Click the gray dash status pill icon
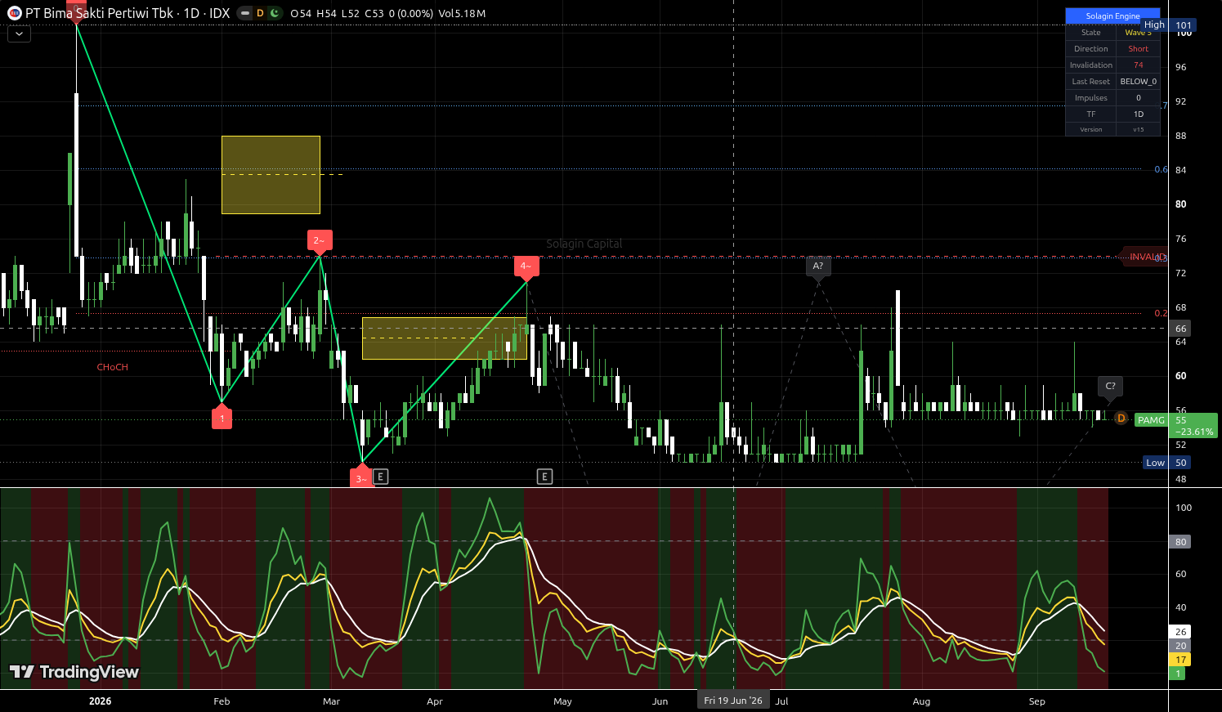Image resolution: width=1222 pixels, height=712 pixels. tap(245, 13)
